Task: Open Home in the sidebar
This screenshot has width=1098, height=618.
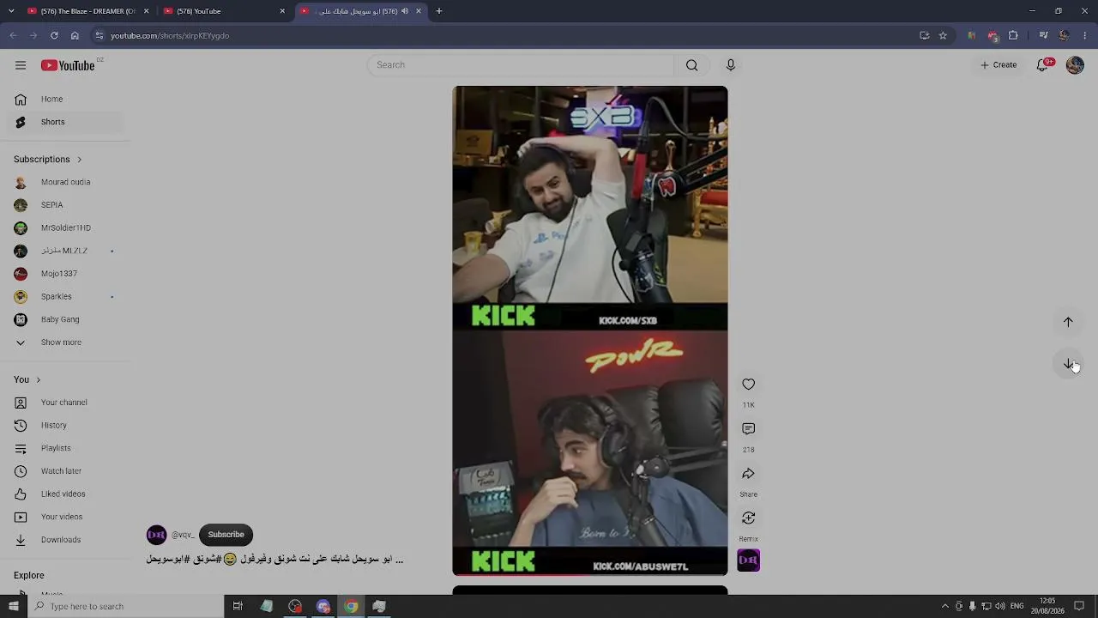Action: pyautogui.click(x=65, y=99)
